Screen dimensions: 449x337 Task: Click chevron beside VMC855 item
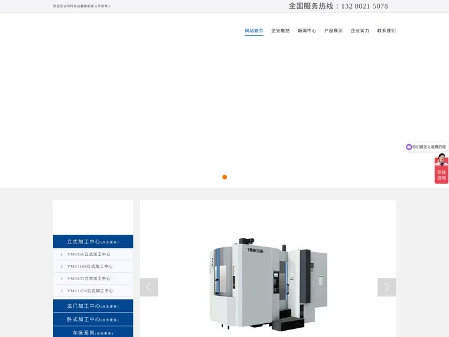coord(62,278)
